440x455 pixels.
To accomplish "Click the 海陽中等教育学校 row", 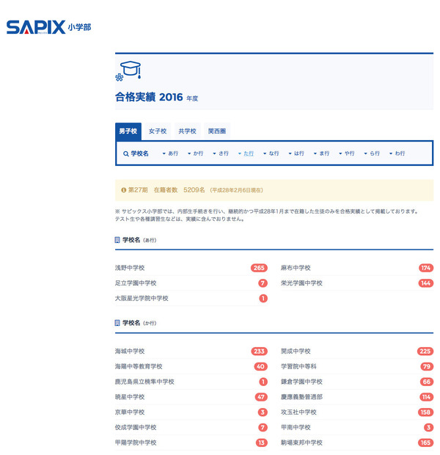I will [x=191, y=366].
